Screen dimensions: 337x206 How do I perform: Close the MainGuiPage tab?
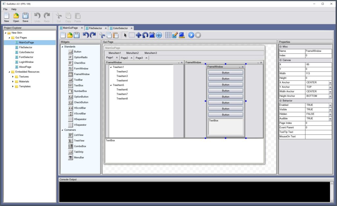click(x=82, y=28)
